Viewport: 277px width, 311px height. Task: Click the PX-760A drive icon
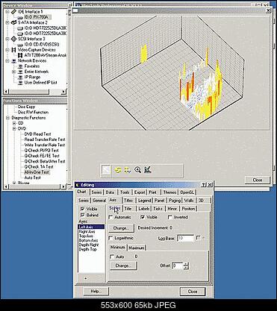tap(20, 17)
